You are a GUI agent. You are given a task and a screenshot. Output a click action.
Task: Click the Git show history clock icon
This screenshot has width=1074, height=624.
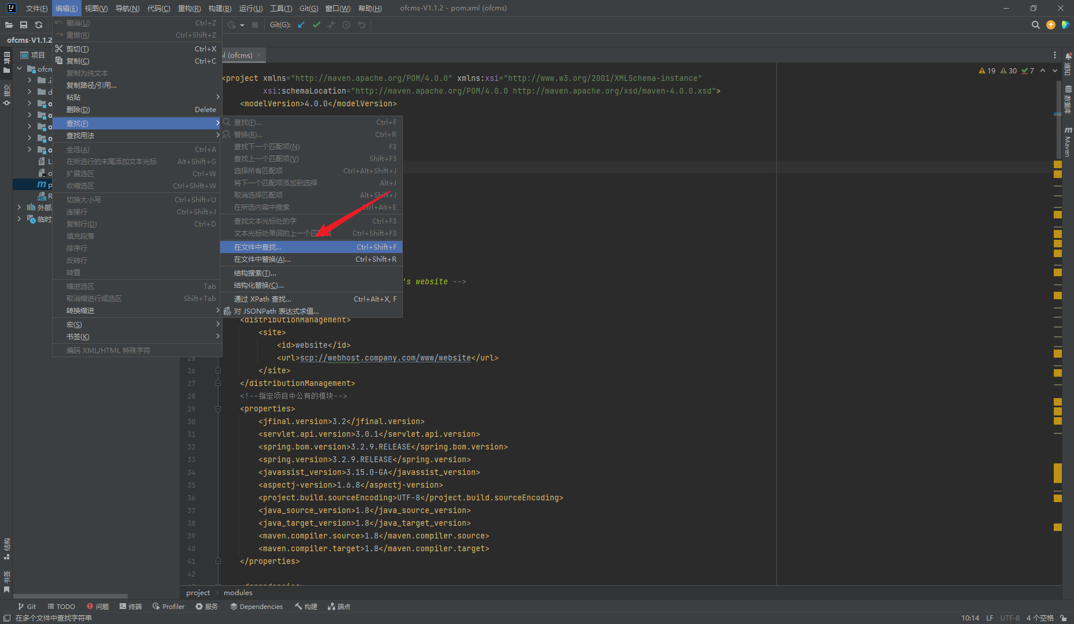click(346, 25)
